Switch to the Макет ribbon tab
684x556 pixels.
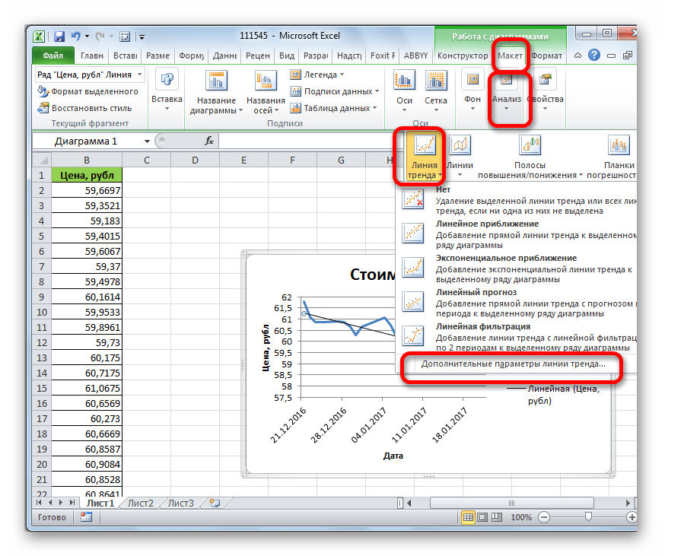click(510, 56)
